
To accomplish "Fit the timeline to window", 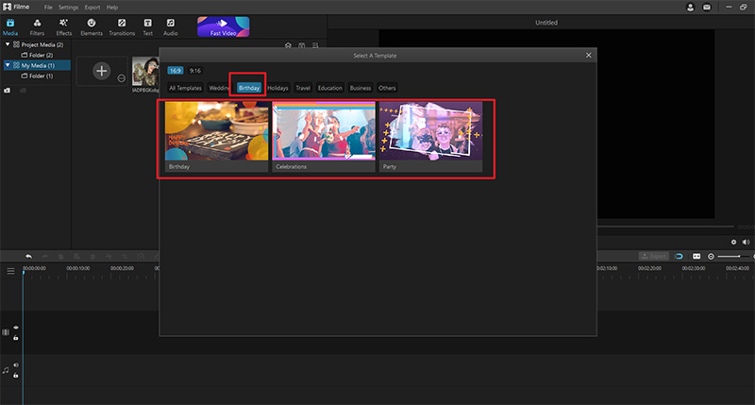I will click(x=696, y=256).
